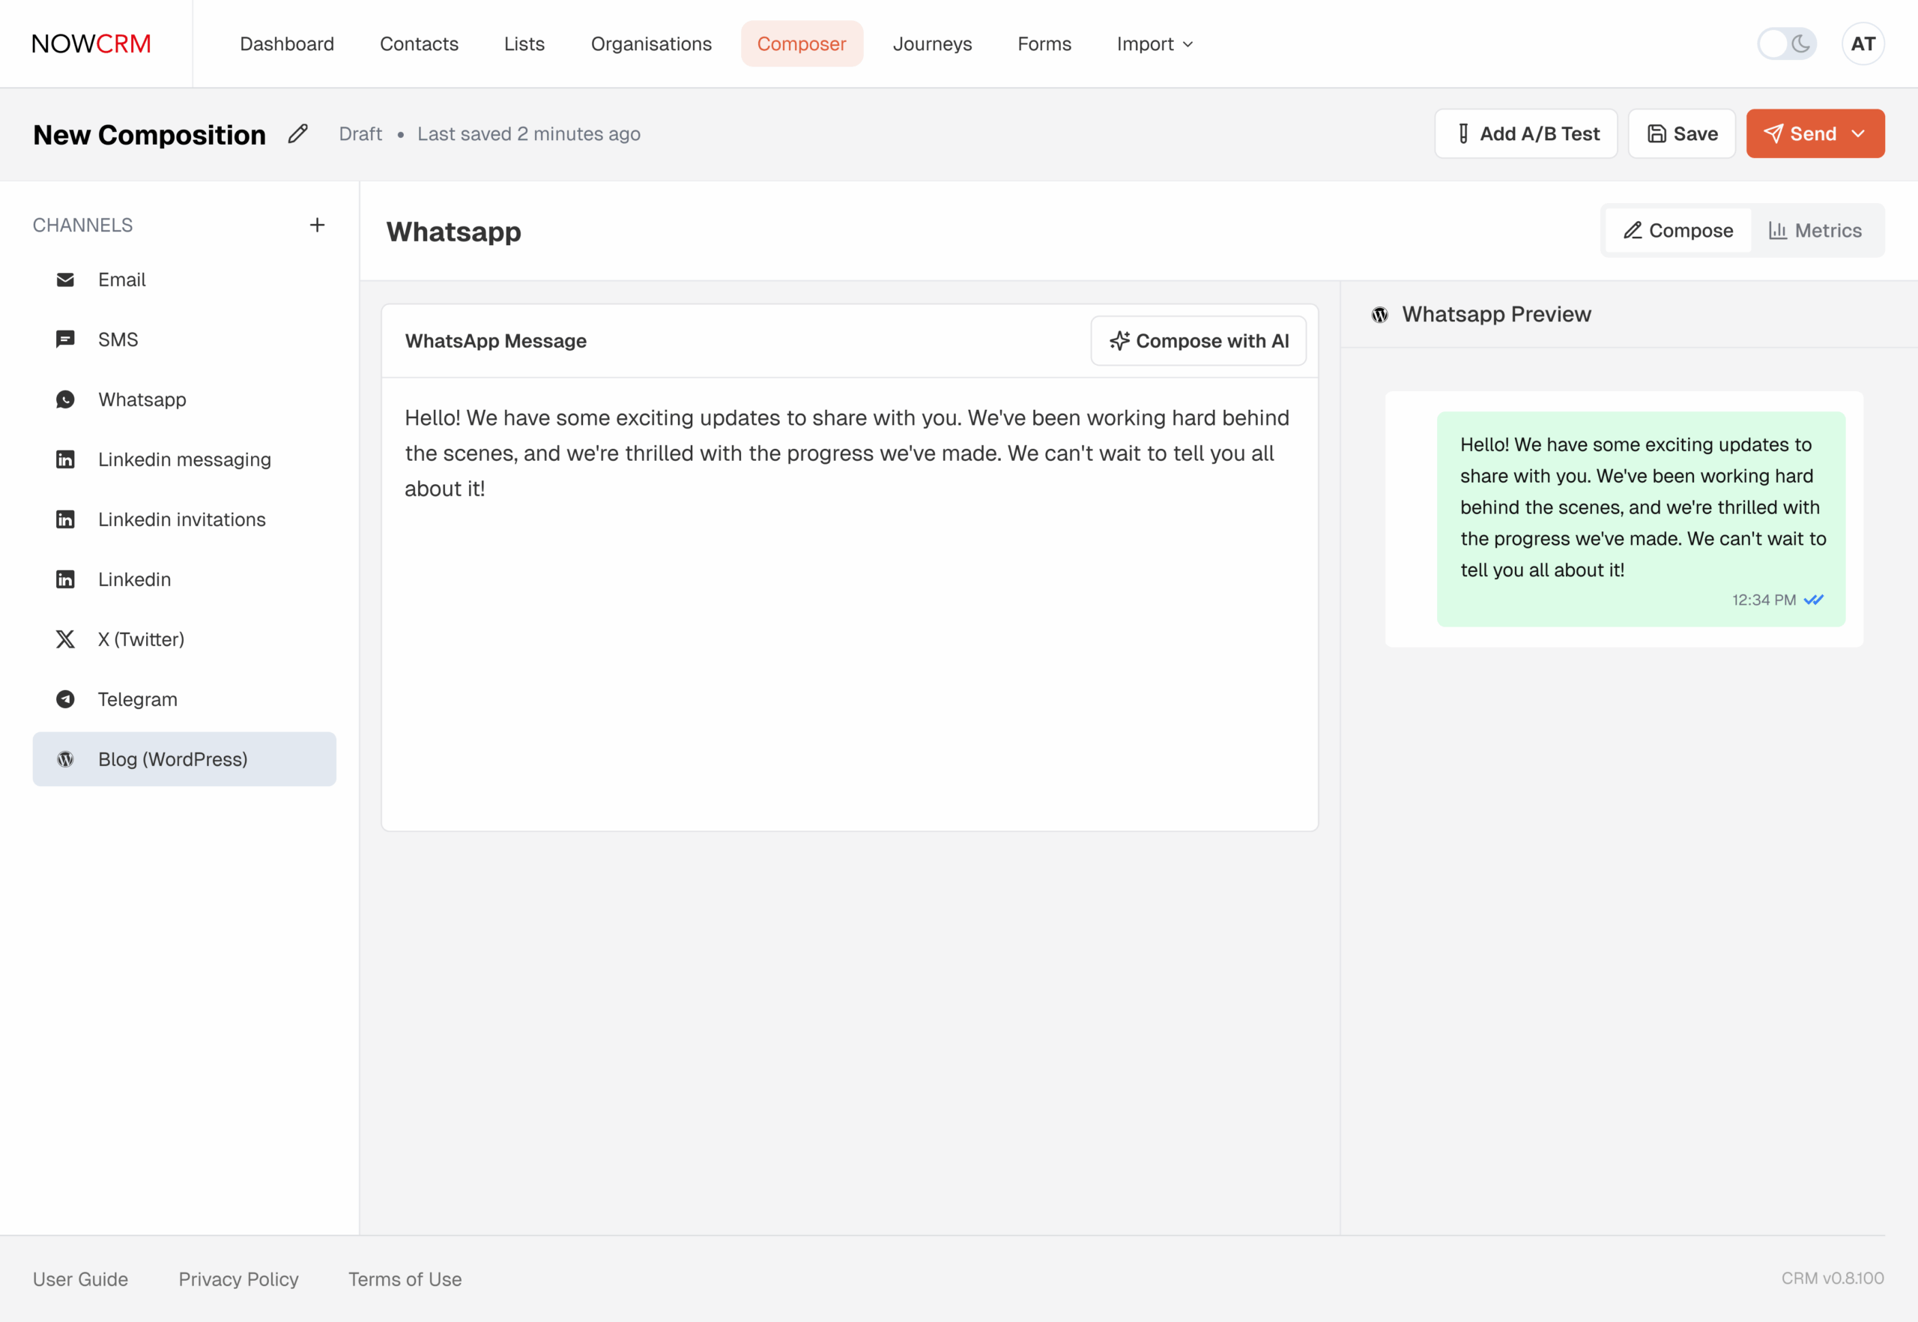Select the Linkedin channel label in sidebar

pos(134,580)
